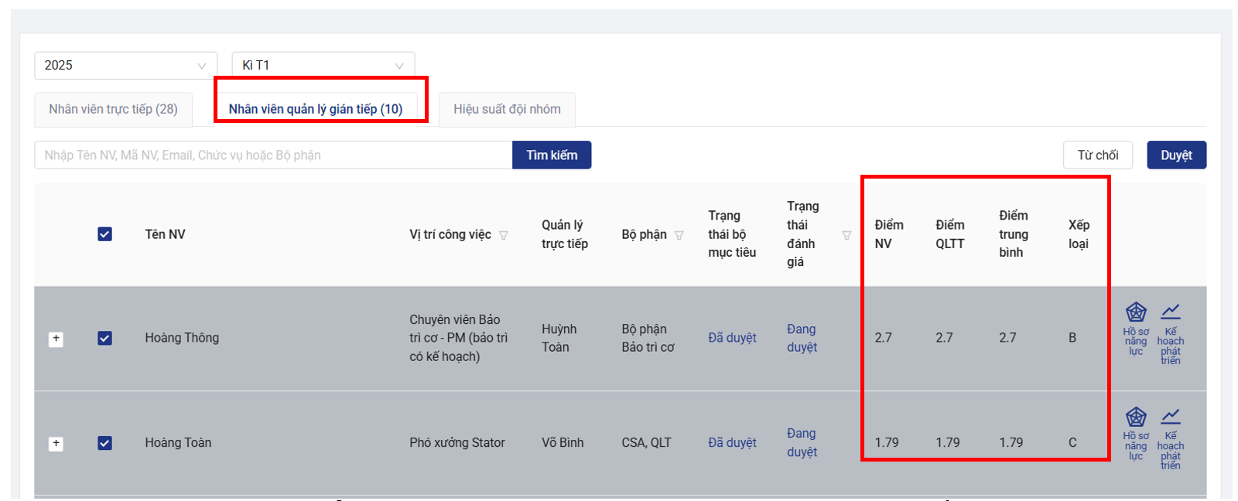Screen dimensions: 1238x501
Task: Open Hồ sơ năng lực for Hoàng Toàn
Action: (1135, 418)
